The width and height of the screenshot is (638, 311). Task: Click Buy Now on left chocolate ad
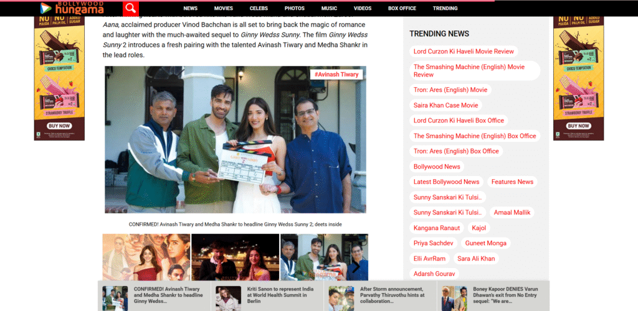[x=59, y=126]
